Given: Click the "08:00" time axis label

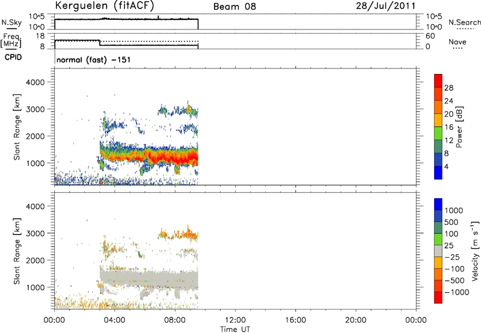Looking at the screenshot, I should tap(175, 320).
